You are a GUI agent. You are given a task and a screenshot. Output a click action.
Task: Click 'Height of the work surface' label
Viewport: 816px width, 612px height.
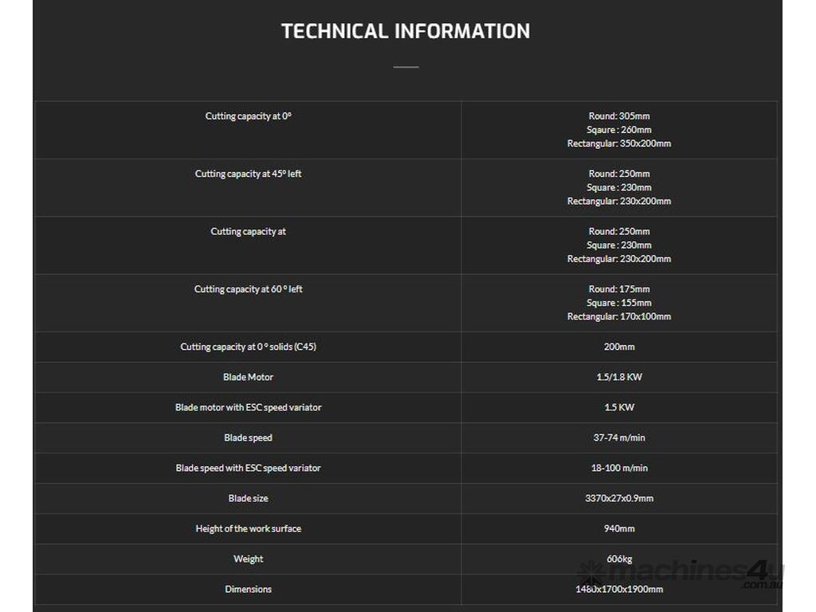point(249,528)
